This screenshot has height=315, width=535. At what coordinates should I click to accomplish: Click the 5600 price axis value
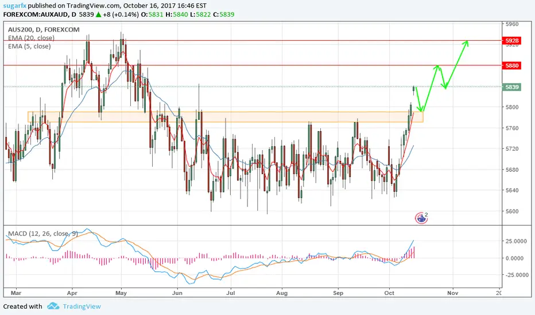click(x=512, y=211)
